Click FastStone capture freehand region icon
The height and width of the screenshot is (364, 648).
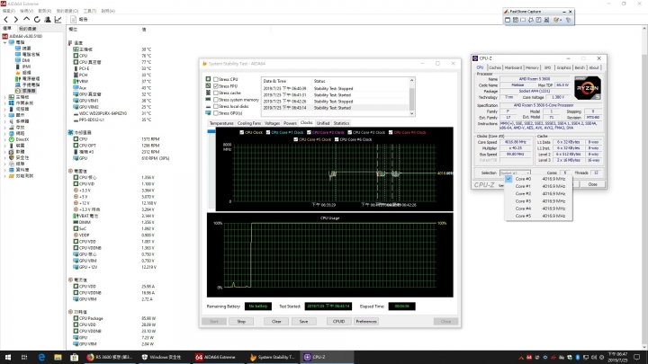[531, 20]
